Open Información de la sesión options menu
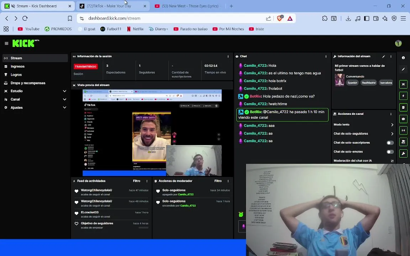This screenshot has width=410, height=256. 228,57
